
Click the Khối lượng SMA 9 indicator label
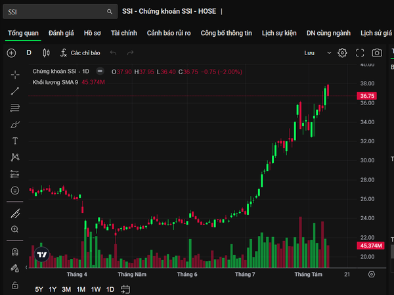point(55,82)
